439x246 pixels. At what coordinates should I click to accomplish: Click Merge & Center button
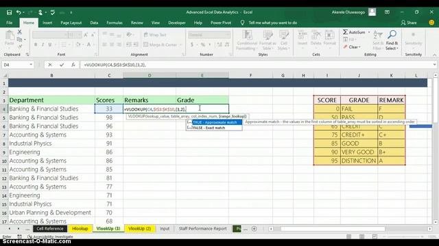[x=161, y=44]
